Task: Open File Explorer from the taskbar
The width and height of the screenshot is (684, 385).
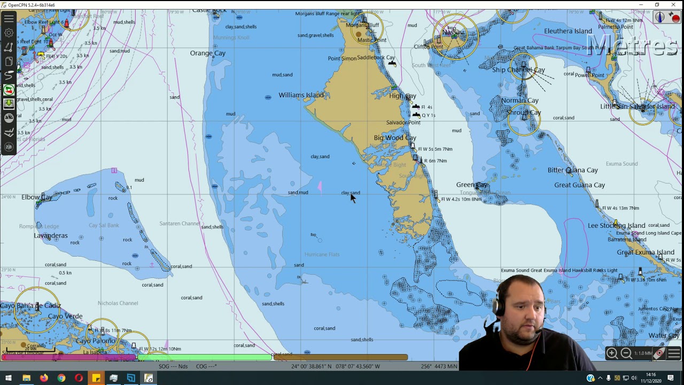Action: [26, 379]
